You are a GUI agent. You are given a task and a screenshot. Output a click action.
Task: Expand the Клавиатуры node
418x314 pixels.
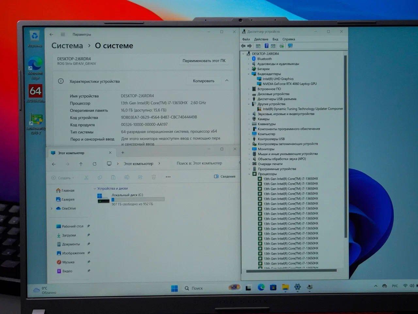click(x=249, y=124)
